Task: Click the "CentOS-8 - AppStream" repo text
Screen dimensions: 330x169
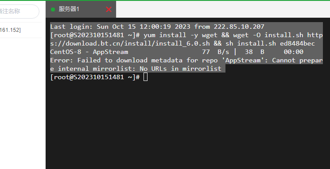Action: tap(89, 52)
